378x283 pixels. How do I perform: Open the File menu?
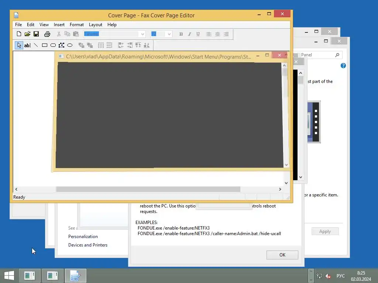point(18,25)
